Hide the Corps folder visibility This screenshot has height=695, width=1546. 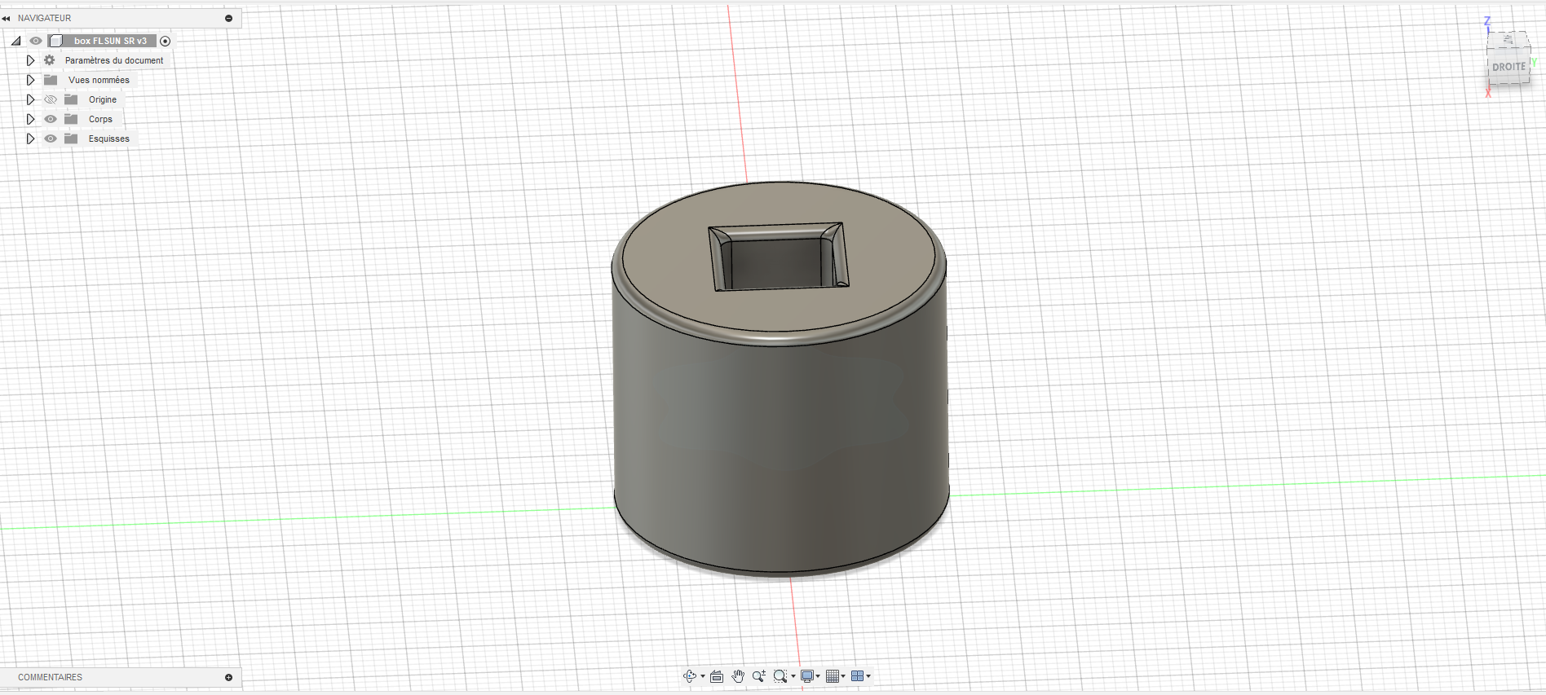51,119
